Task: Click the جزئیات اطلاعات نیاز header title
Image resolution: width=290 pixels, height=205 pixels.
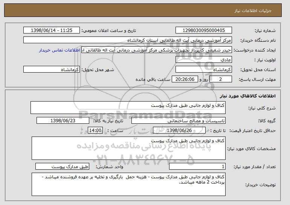Action: 253,11
